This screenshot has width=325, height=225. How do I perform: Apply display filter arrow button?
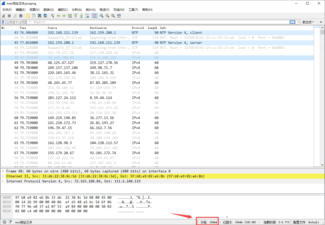(x=292, y=22)
